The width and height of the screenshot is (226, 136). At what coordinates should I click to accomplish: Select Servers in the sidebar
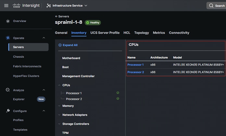(28, 47)
